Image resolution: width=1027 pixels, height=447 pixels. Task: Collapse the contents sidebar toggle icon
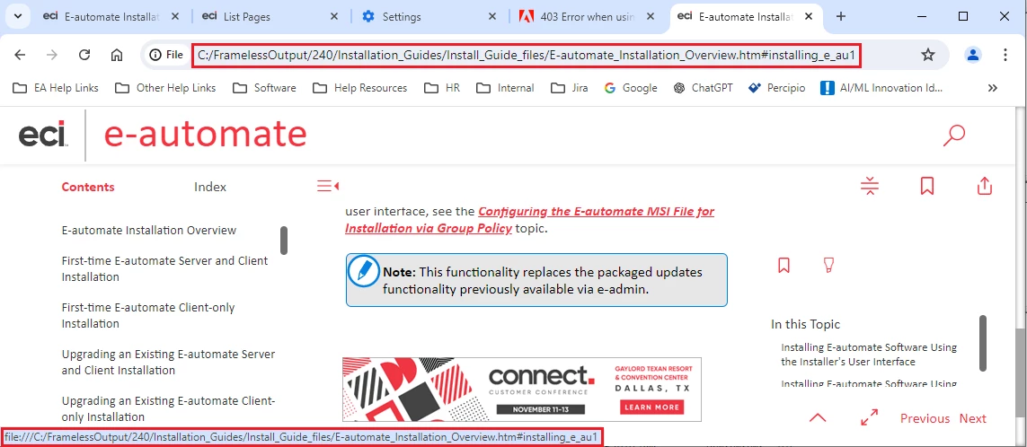[327, 187]
